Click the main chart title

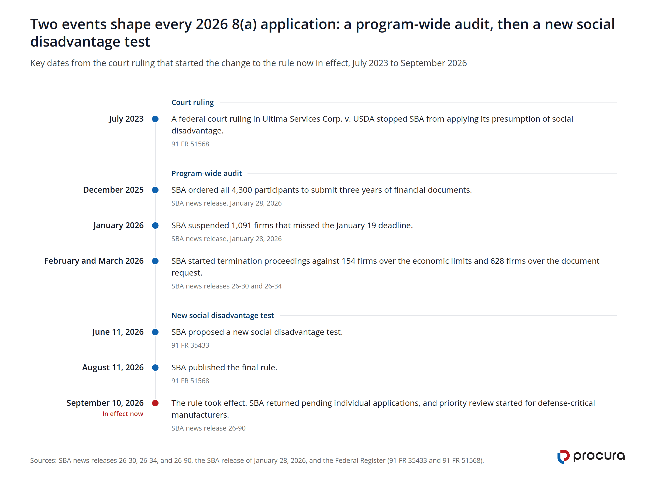322,33
